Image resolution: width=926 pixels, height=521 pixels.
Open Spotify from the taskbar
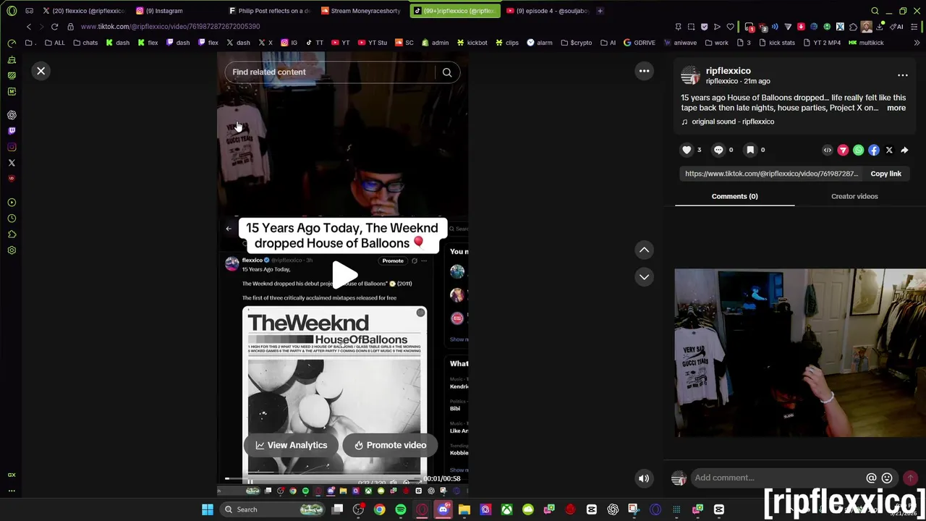[x=400, y=509]
